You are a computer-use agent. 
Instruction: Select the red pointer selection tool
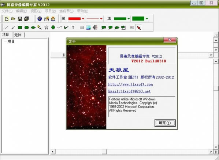click(139, 28)
